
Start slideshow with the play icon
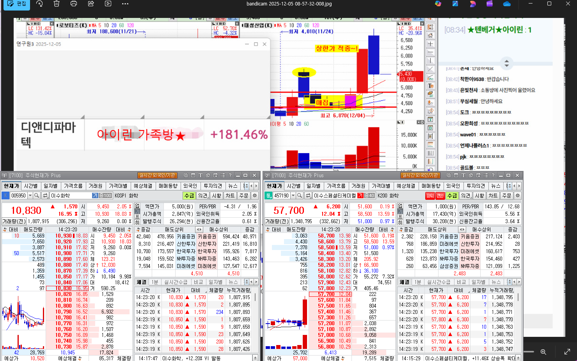[108, 4]
